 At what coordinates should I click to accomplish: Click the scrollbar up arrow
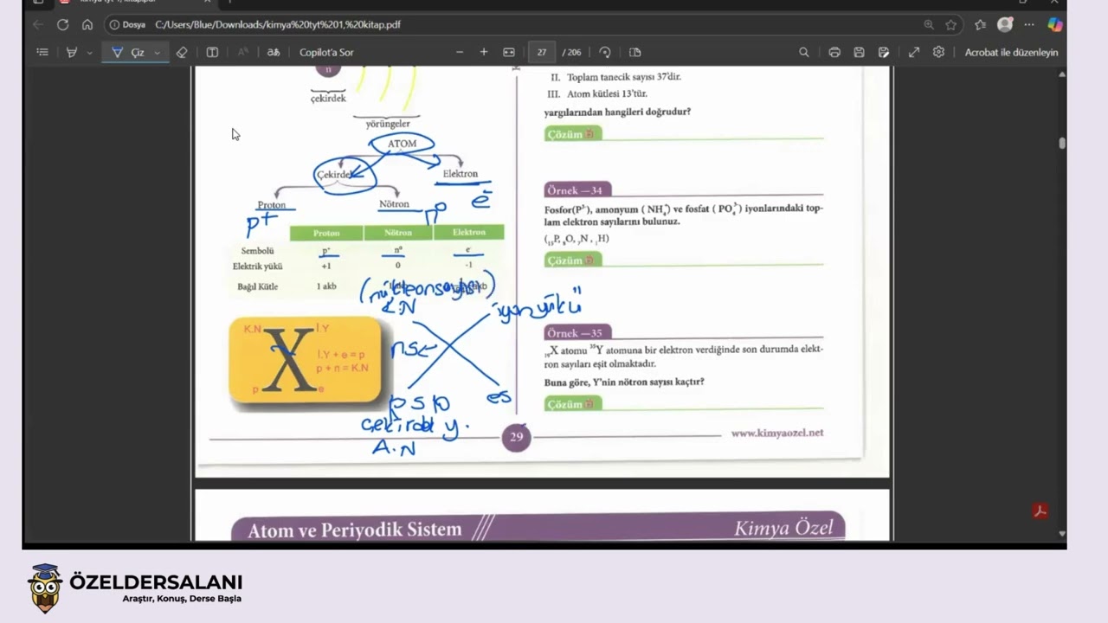[1062, 74]
